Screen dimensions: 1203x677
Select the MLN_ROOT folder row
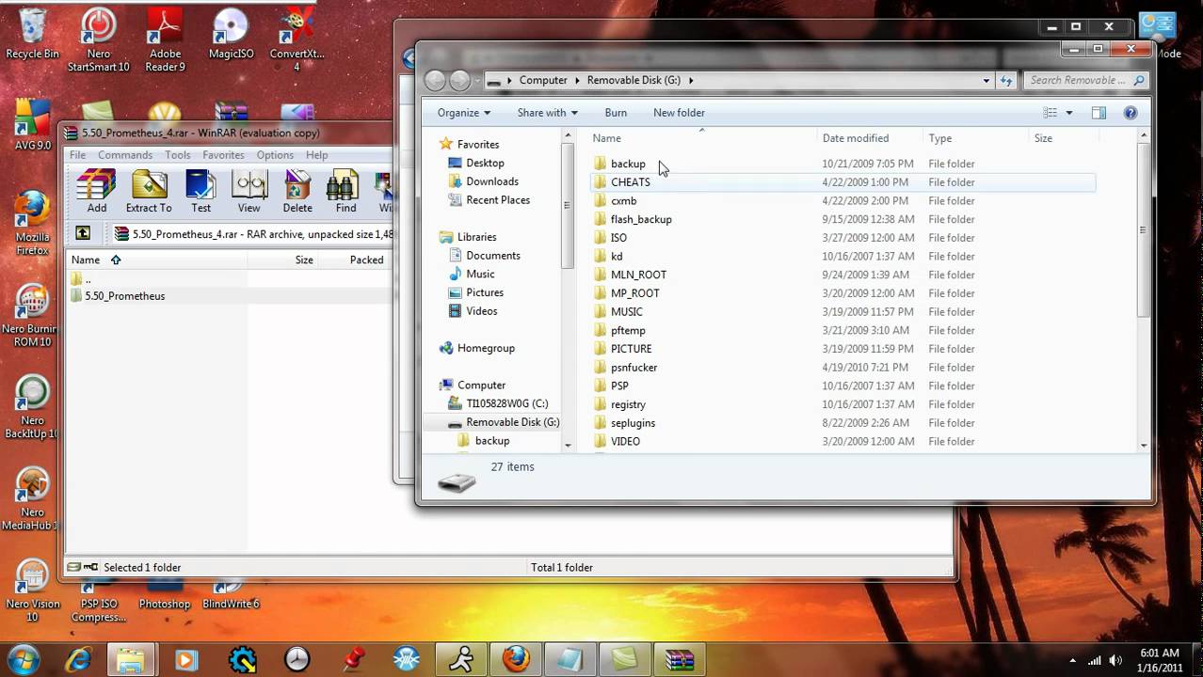pos(842,275)
